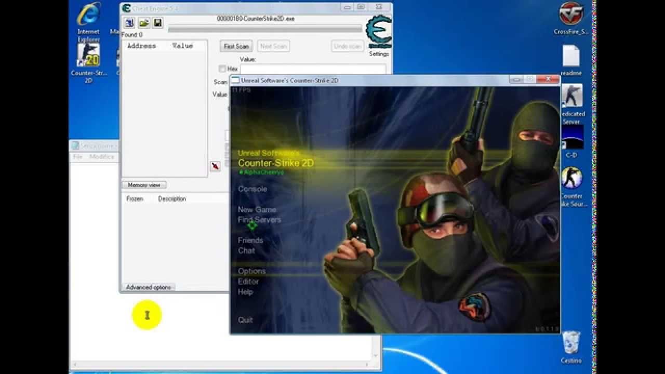Image resolution: width=665 pixels, height=374 pixels.
Task: Click the Description column header
Action: click(172, 199)
